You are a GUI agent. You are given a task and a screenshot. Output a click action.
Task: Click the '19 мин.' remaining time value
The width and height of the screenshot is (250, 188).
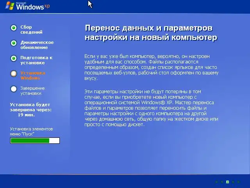coord(26,115)
